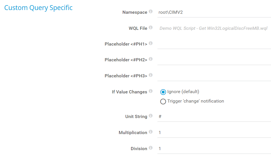This screenshot has width=271, height=157.
Task: Select the Placeholder <#PH3> input box
Action: tap(214, 76)
